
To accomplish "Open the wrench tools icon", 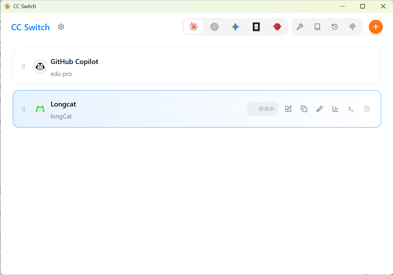I will click(300, 27).
